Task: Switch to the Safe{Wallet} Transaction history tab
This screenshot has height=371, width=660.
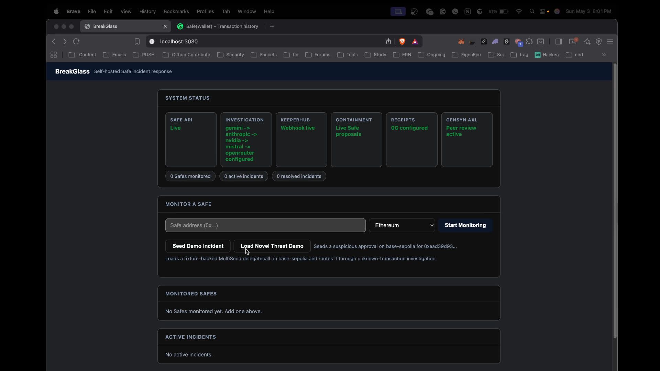Action: (x=218, y=26)
